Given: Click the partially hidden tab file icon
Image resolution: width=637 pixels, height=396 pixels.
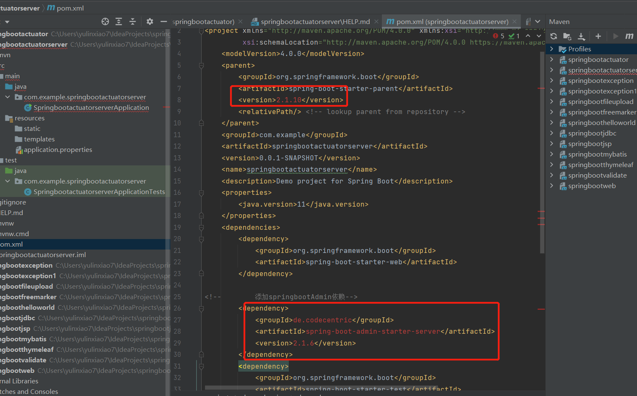Looking at the screenshot, I should point(528,21).
